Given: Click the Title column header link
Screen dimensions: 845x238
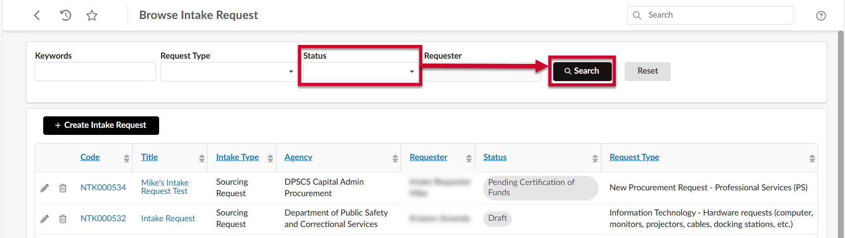Looking at the screenshot, I should (149, 157).
